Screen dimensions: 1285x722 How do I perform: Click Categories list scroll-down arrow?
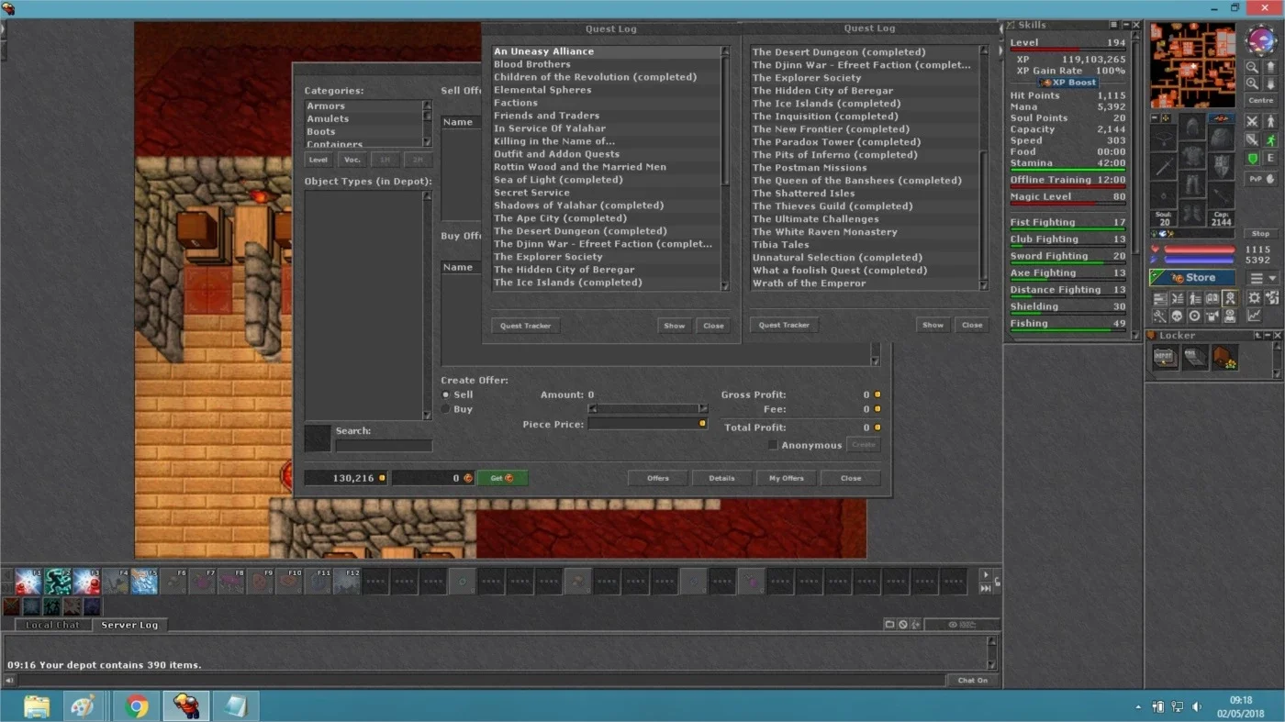427,142
